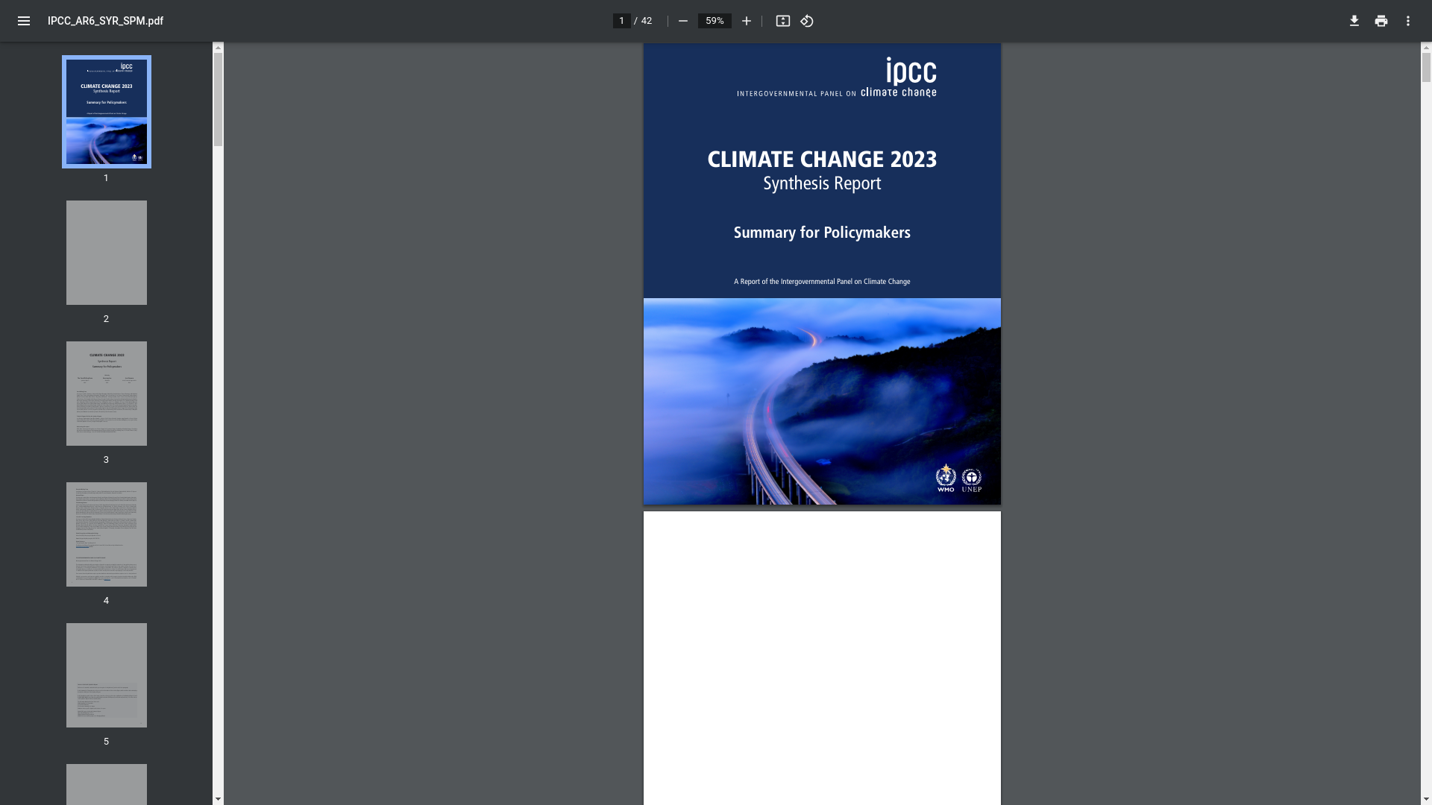Click the CLIMATE CHANGE 2023 cover title
The image size is (1432, 805).
pyautogui.click(x=822, y=160)
